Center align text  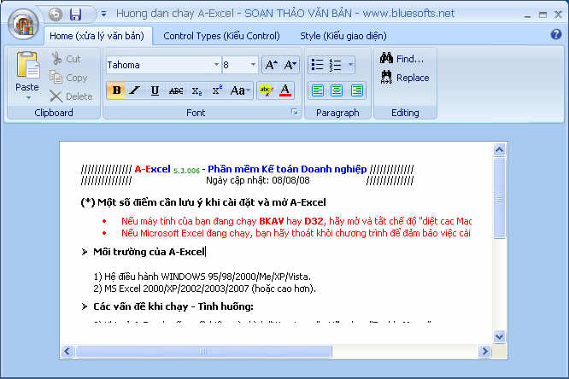pos(337,90)
